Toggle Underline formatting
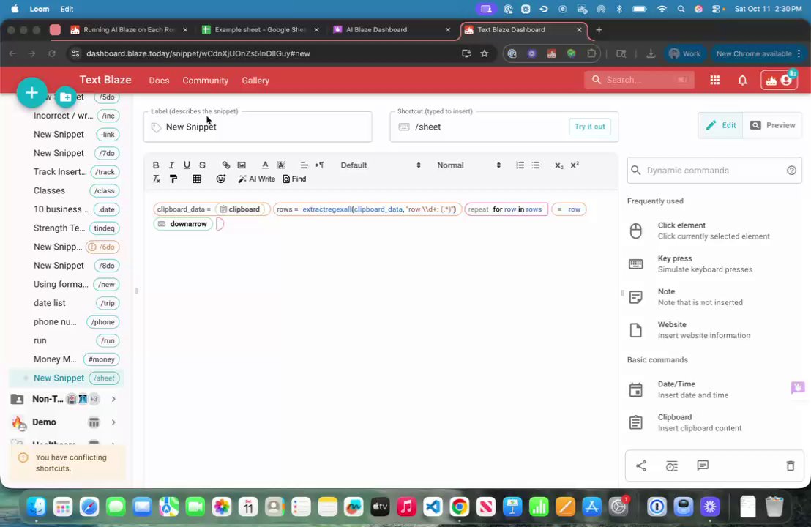The width and height of the screenshot is (811, 527). [x=187, y=165]
